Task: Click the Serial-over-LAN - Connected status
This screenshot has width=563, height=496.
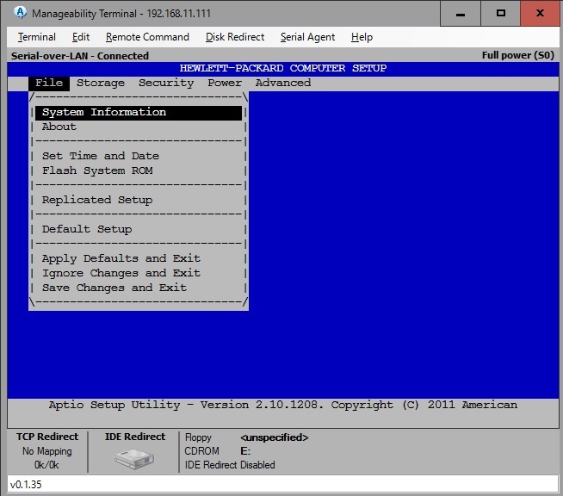Action: pyautogui.click(x=80, y=56)
